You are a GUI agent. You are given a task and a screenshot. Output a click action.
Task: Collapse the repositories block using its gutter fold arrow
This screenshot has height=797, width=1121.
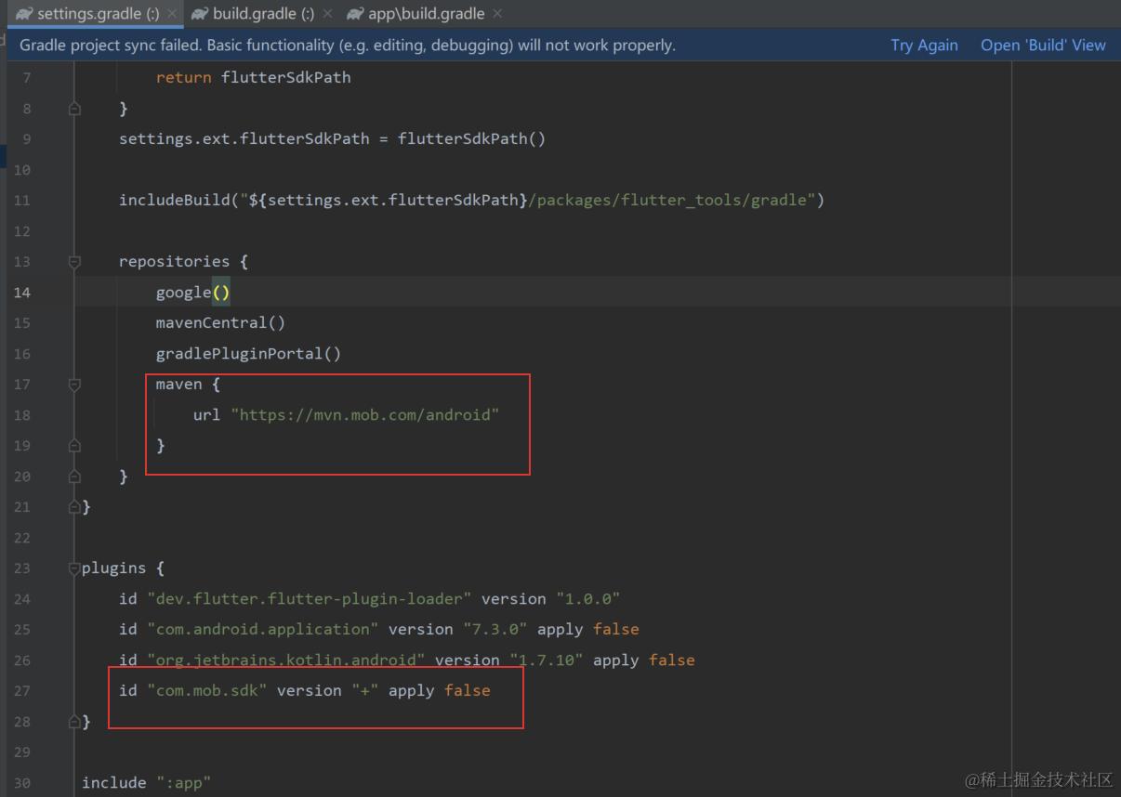[x=73, y=261]
